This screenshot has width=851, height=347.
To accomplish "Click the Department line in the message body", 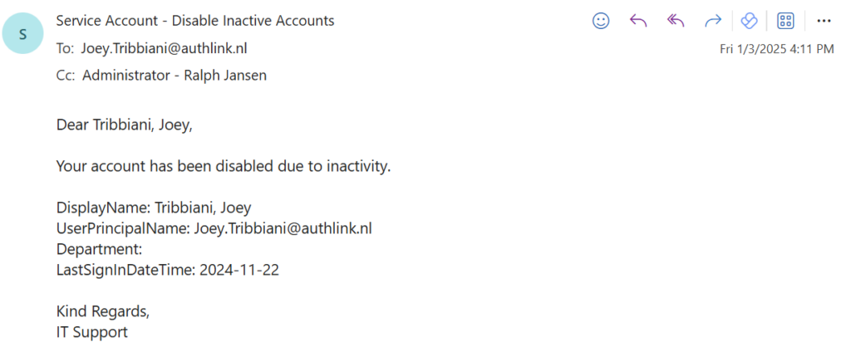I will click(100, 249).
